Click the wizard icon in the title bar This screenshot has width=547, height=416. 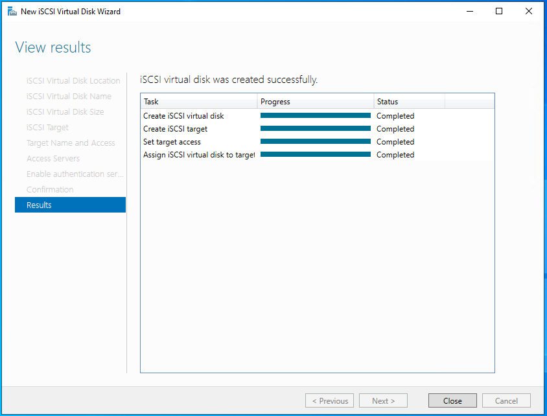12,11
